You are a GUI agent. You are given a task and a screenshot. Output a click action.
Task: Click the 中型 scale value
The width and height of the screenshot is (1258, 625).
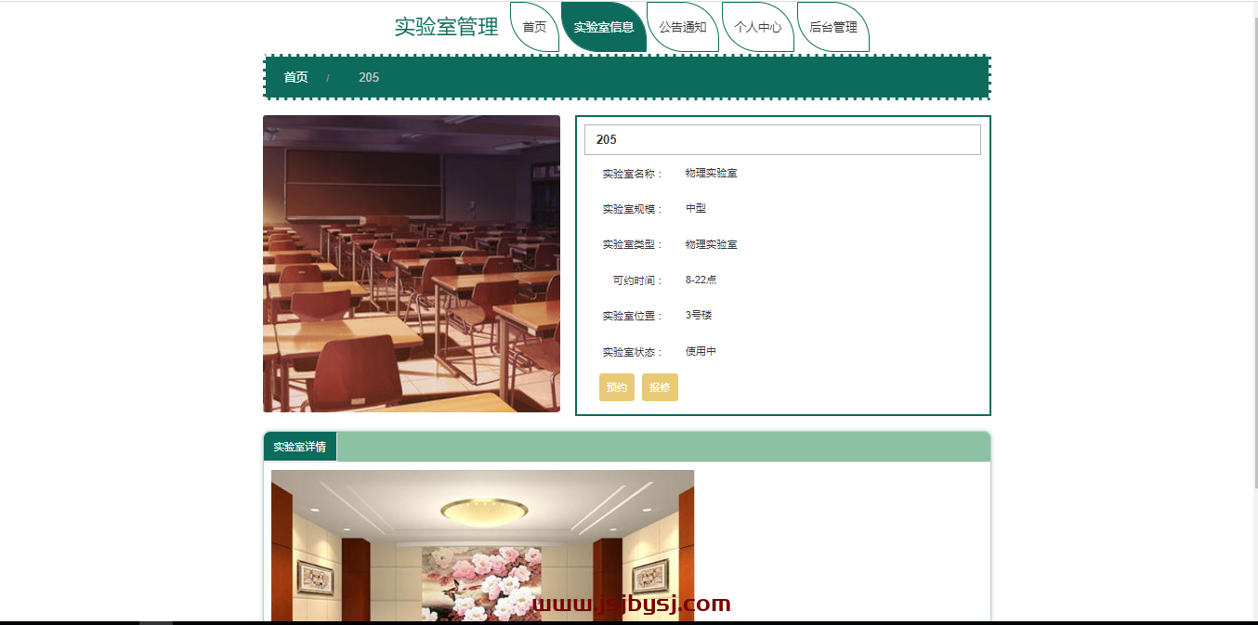point(696,209)
